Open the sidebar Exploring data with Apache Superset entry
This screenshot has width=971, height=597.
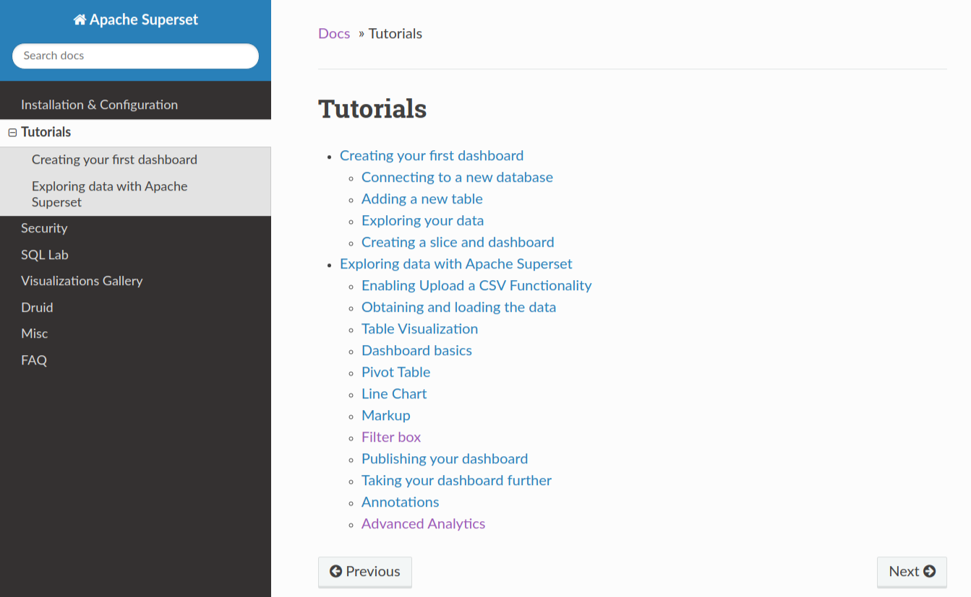point(135,194)
